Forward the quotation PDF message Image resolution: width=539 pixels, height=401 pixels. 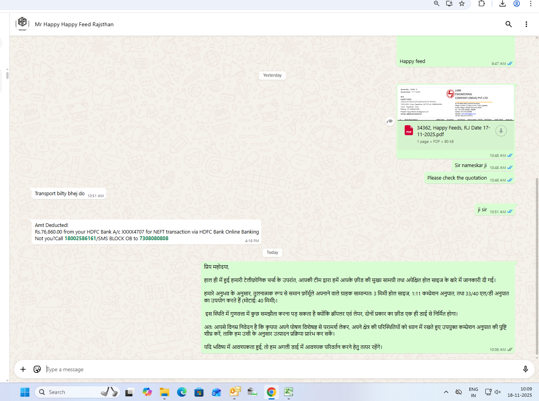[389, 121]
